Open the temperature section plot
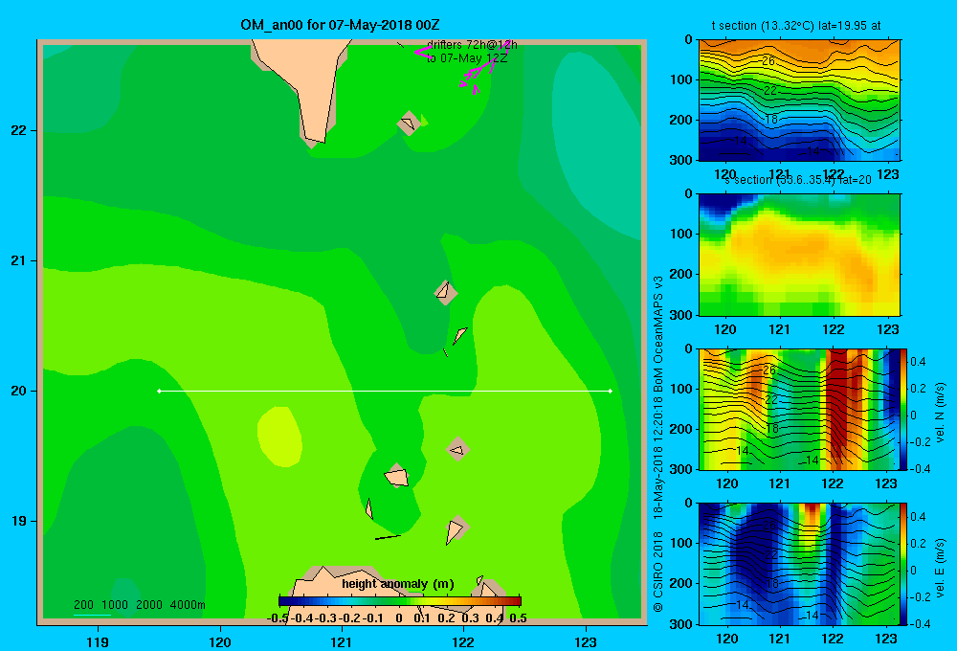This screenshot has width=957, height=651. tap(799, 101)
